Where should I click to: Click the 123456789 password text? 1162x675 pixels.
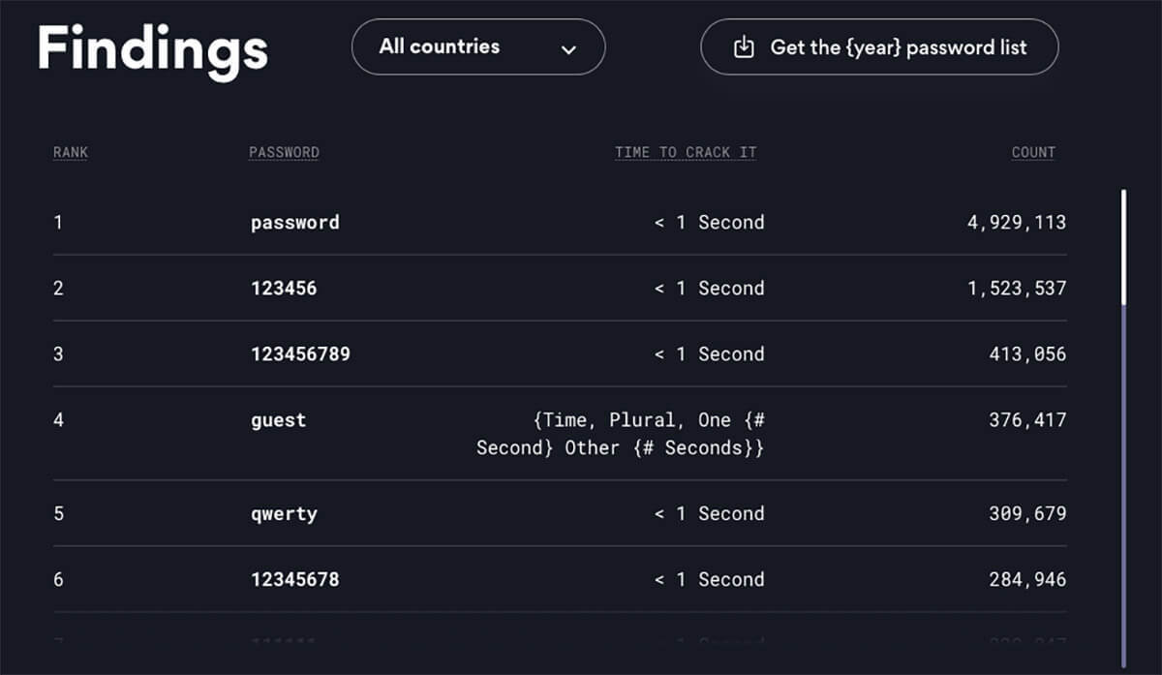pos(300,354)
